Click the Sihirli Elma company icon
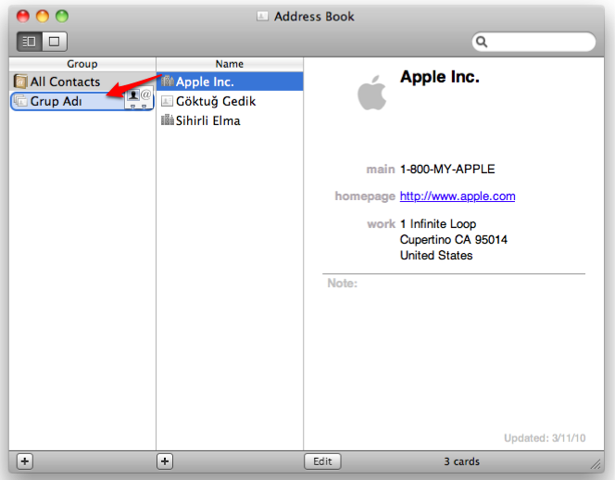615x480 pixels. pyautogui.click(x=168, y=120)
